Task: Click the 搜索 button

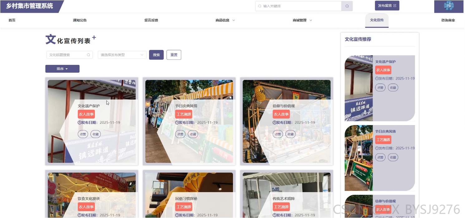Action: [156, 55]
